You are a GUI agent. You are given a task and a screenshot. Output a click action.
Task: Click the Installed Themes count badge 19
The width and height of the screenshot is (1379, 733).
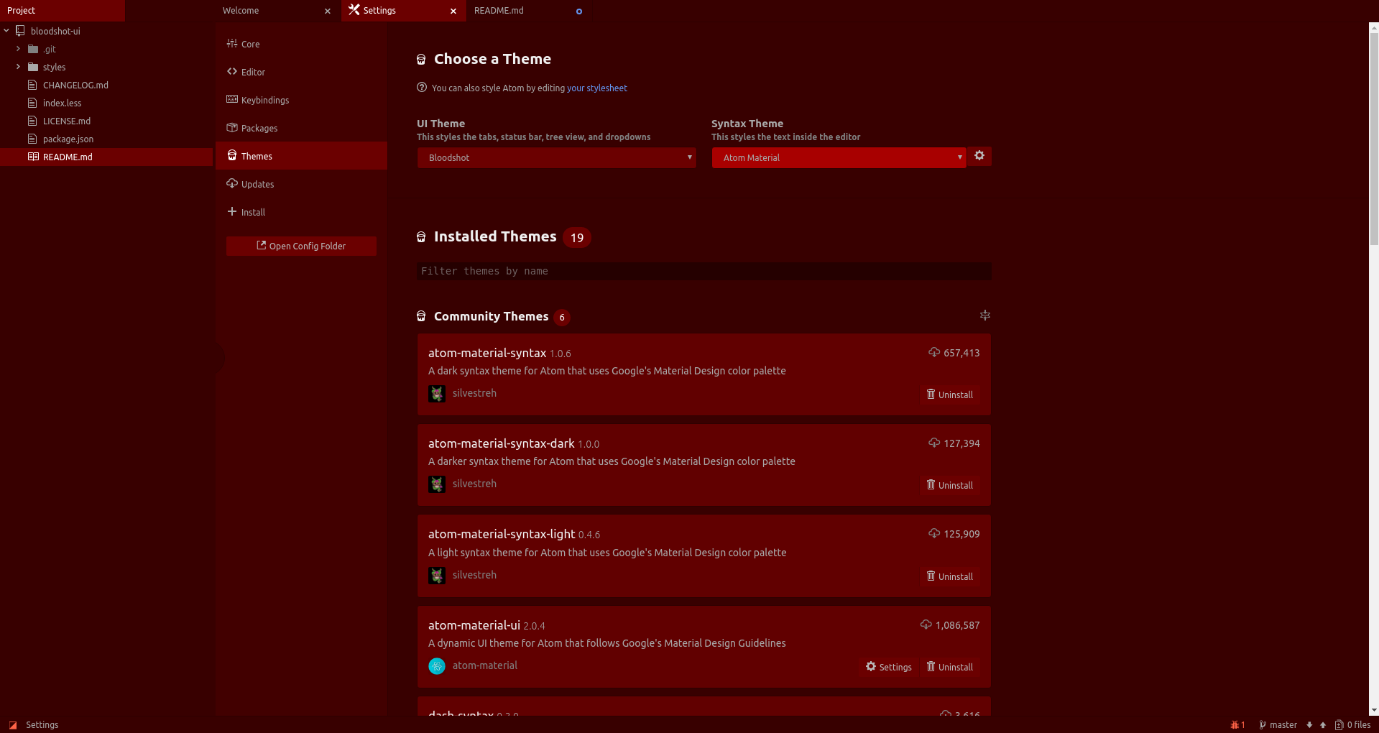(x=577, y=237)
